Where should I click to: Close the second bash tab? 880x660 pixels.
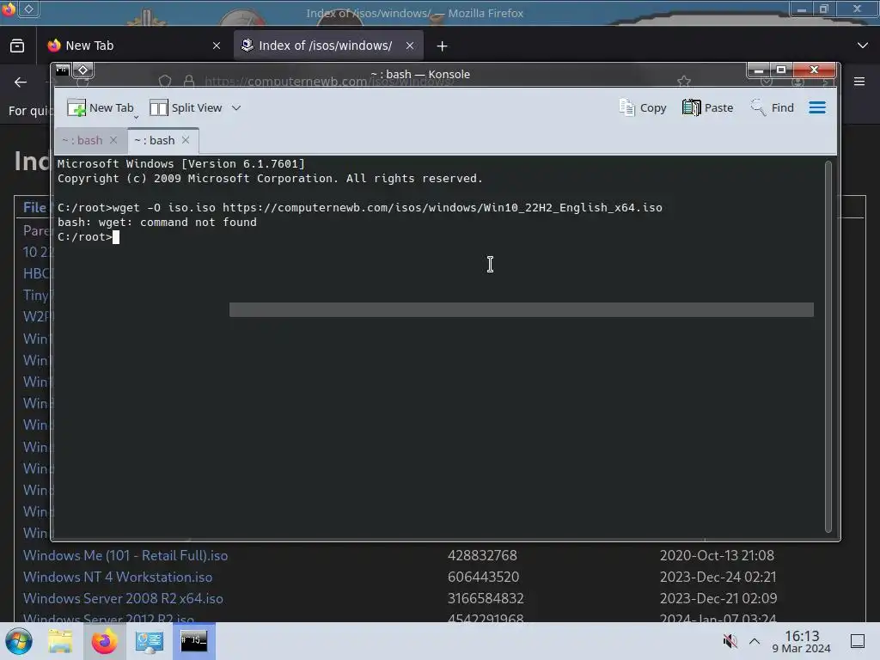pyautogui.click(x=186, y=140)
